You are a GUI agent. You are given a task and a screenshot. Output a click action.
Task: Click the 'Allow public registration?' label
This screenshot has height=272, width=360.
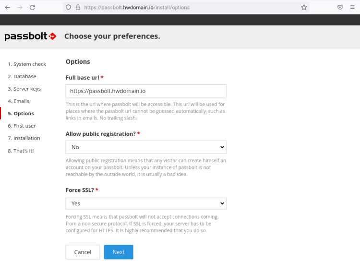(101, 134)
